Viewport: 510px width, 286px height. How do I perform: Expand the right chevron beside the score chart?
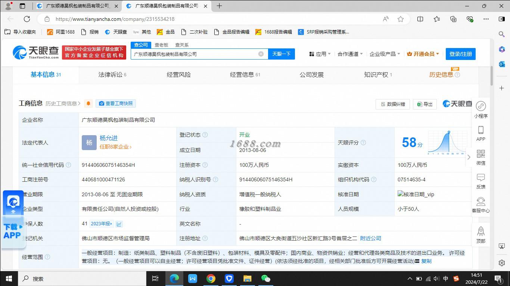pyautogui.click(x=469, y=157)
